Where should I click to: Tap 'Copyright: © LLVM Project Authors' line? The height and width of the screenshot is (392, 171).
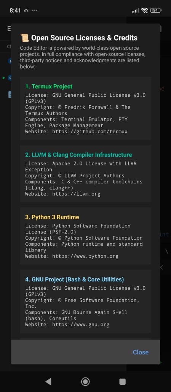click(x=75, y=175)
